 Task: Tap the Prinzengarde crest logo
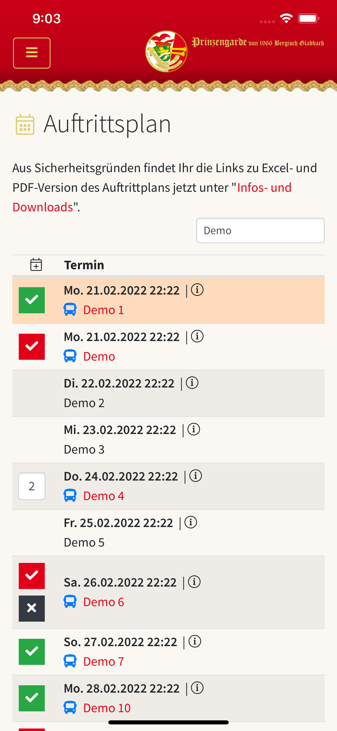click(x=166, y=51)
